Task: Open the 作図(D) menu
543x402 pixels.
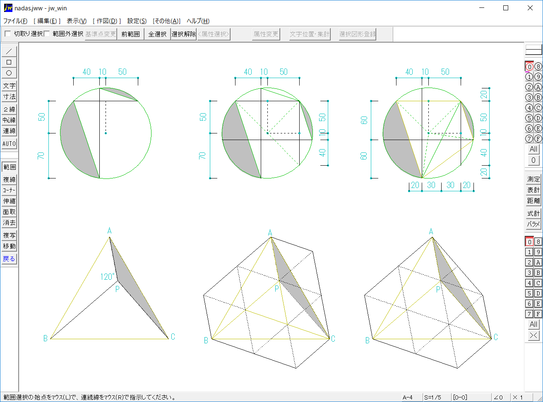Action: (x=107, y=21)
